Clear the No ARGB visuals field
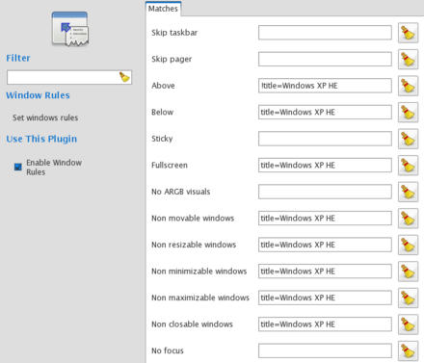This screenshot has height=363, width=424. click(x=408, y=192)
